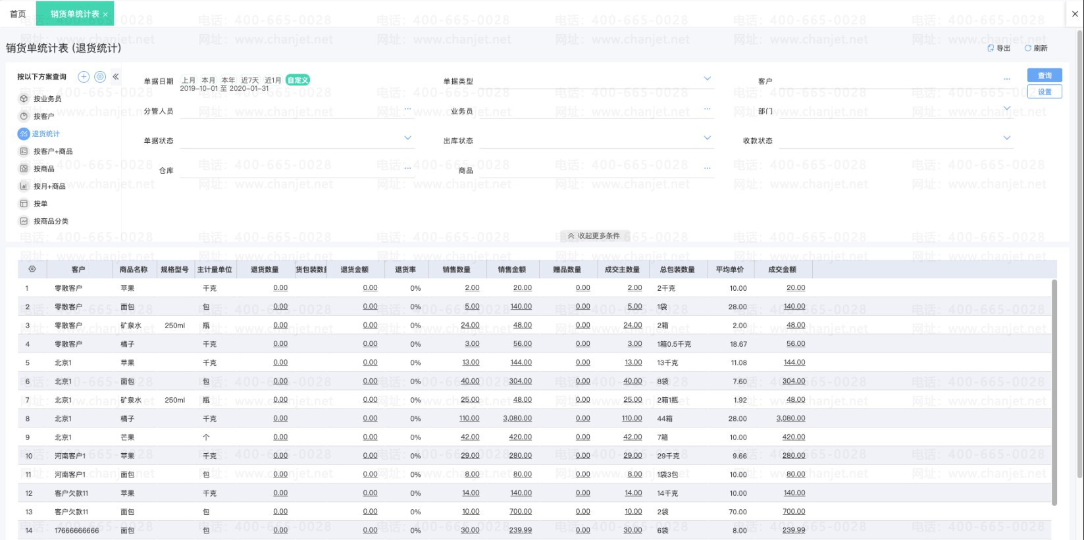This screenshot has width=1084, height=540.
Task: Click the table vertical scrollbar
Action: tap(1054, 392)
